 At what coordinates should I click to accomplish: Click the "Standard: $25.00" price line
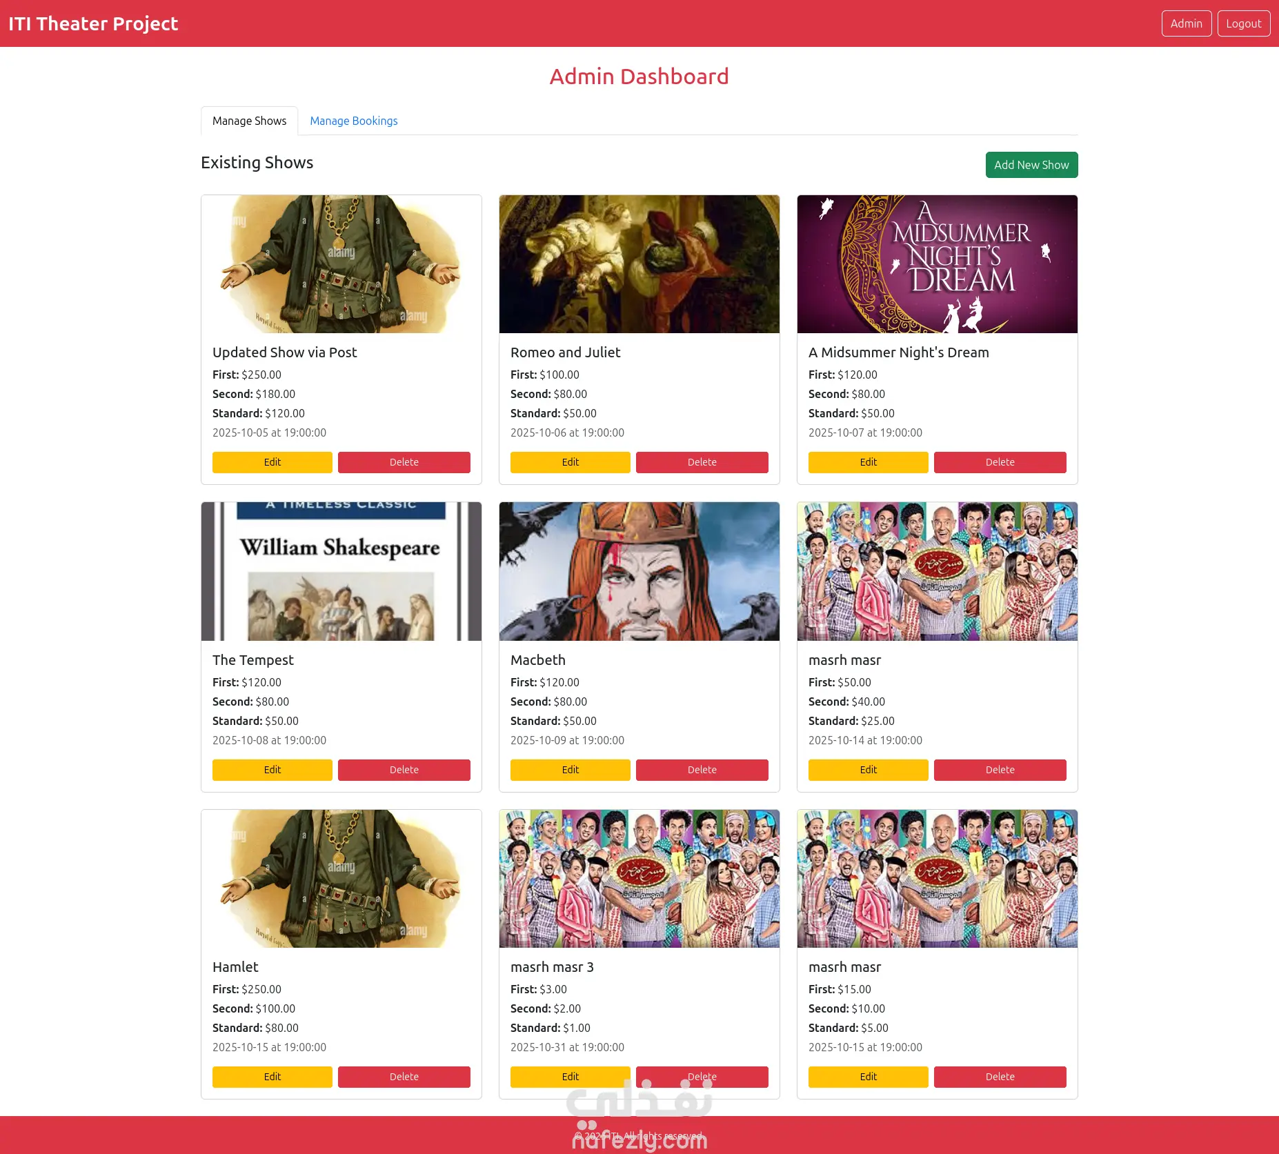[851, 721]
